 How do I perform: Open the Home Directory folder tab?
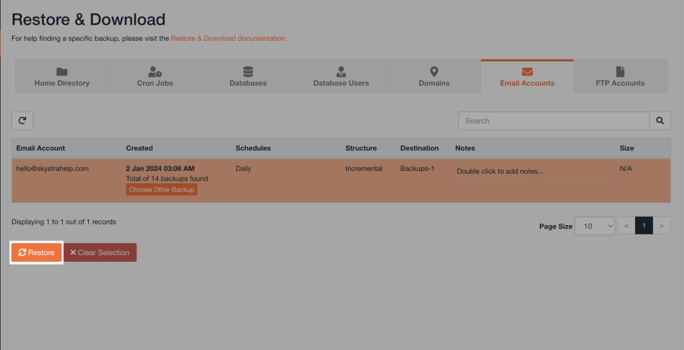pos(61,77)
